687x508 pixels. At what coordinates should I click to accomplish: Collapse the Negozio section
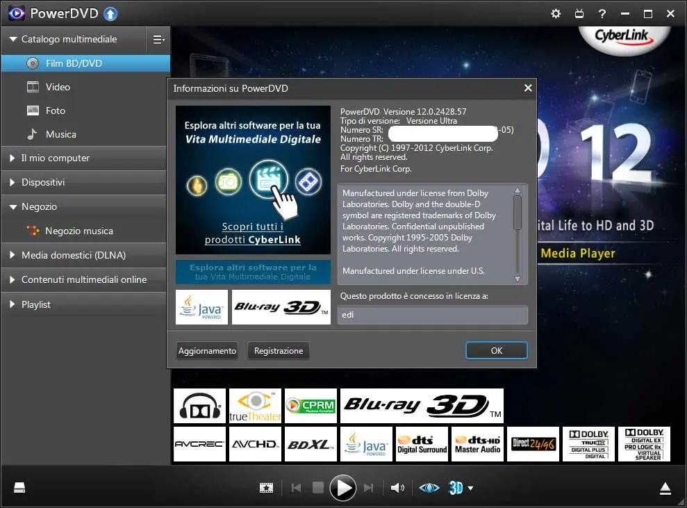coord(13,206)
